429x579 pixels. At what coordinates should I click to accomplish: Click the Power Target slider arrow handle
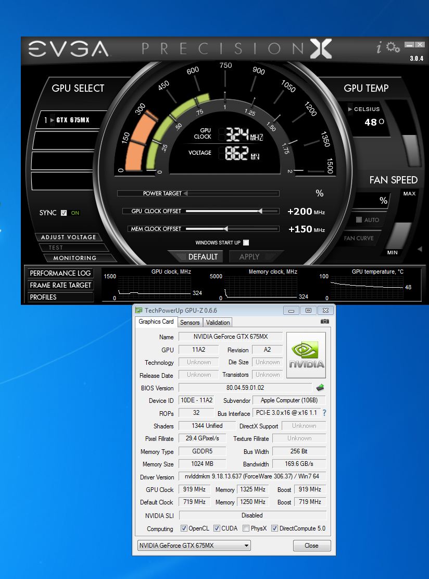click(x=185, y=193)
